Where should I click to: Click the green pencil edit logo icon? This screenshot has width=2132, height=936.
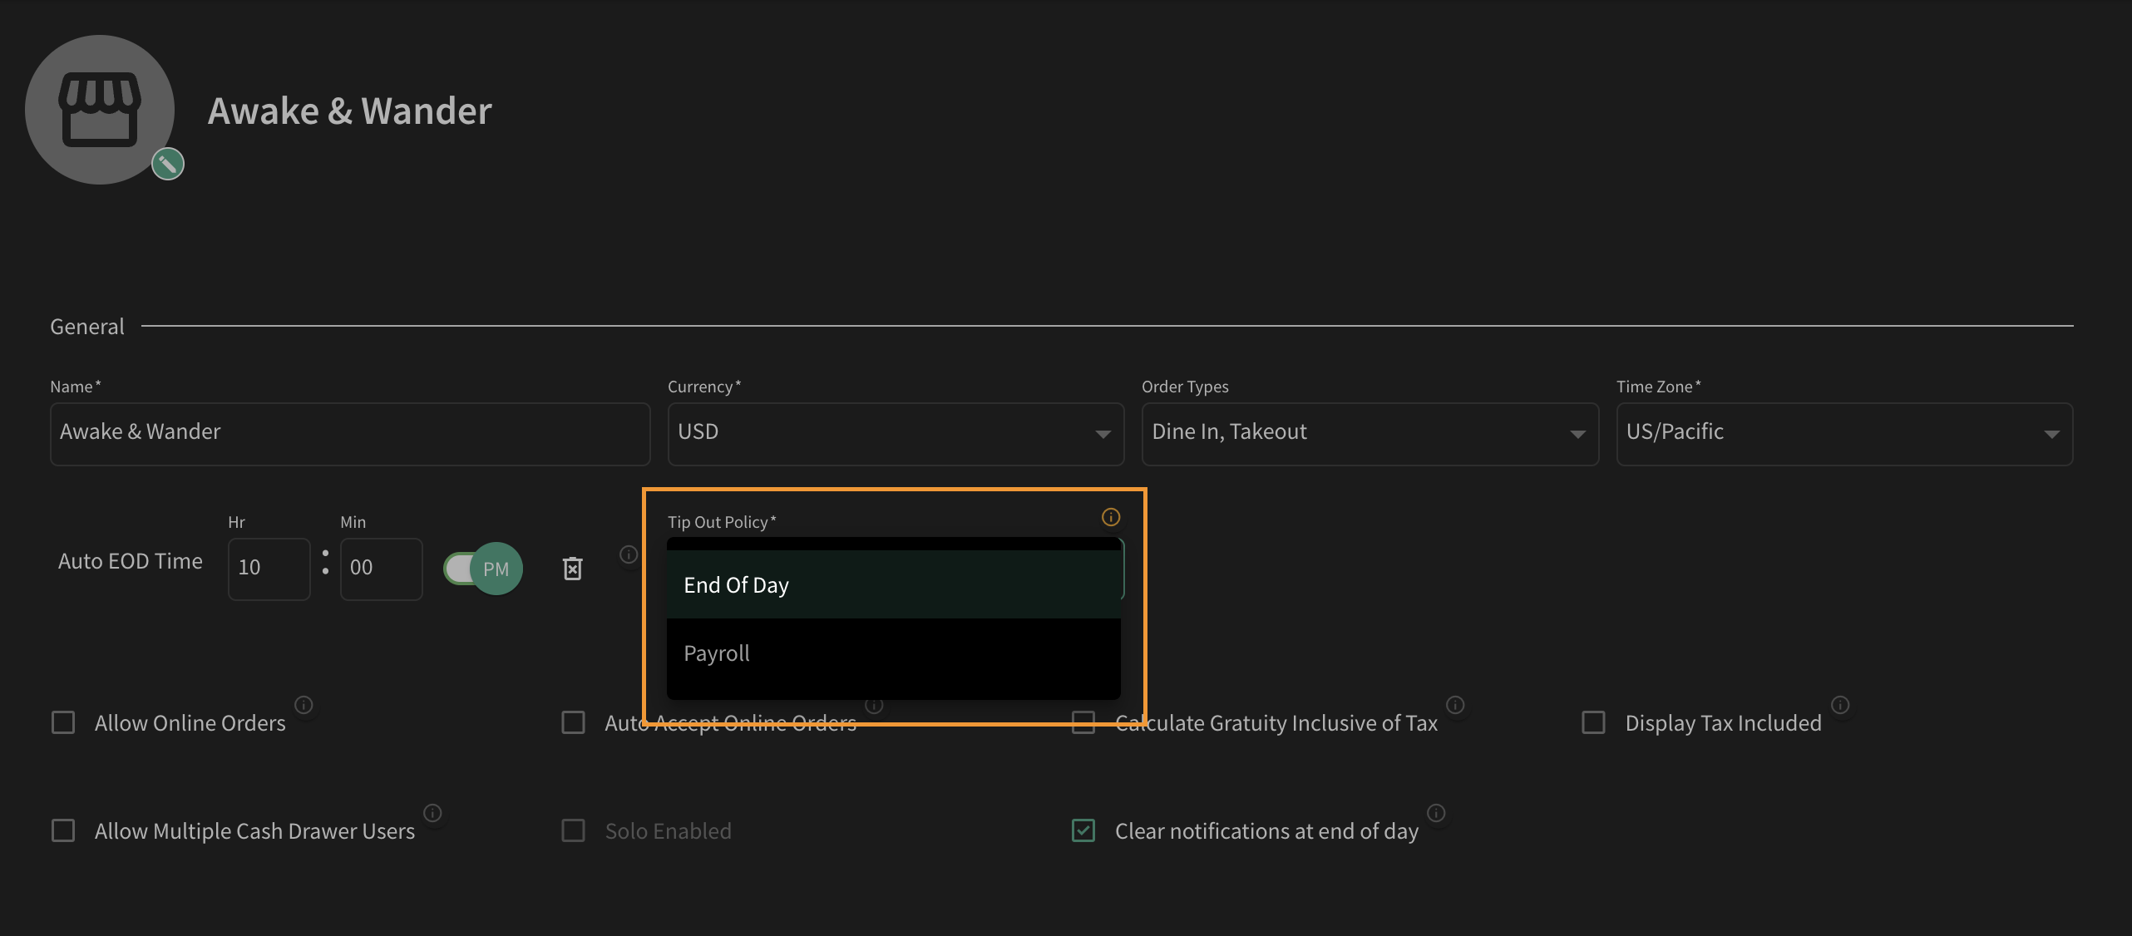coord(168,164)
